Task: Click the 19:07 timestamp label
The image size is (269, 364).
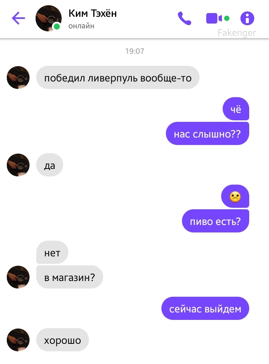Action: click(x=134, y=51)
